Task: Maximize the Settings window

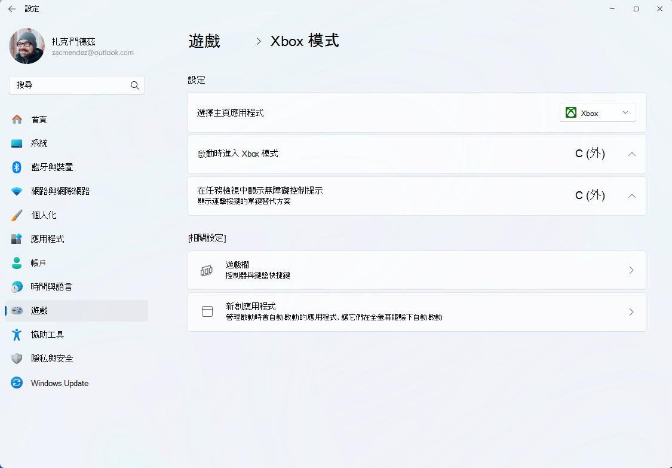Action: point(636,9)
